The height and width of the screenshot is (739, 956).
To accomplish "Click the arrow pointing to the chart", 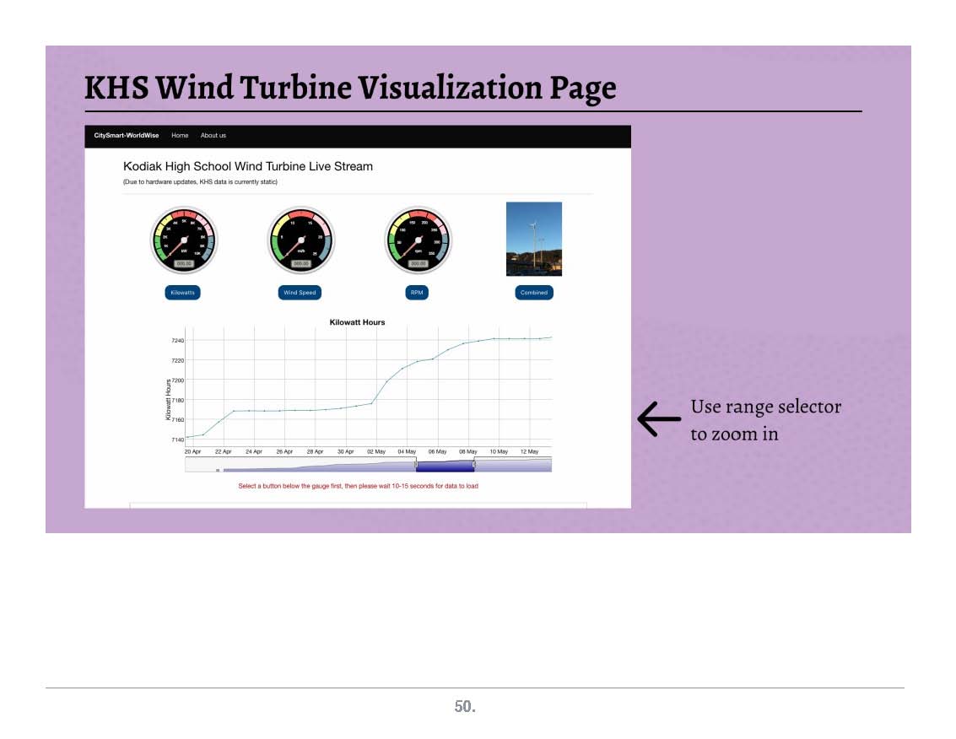I will pyautogui.click(x=659, y=419).
